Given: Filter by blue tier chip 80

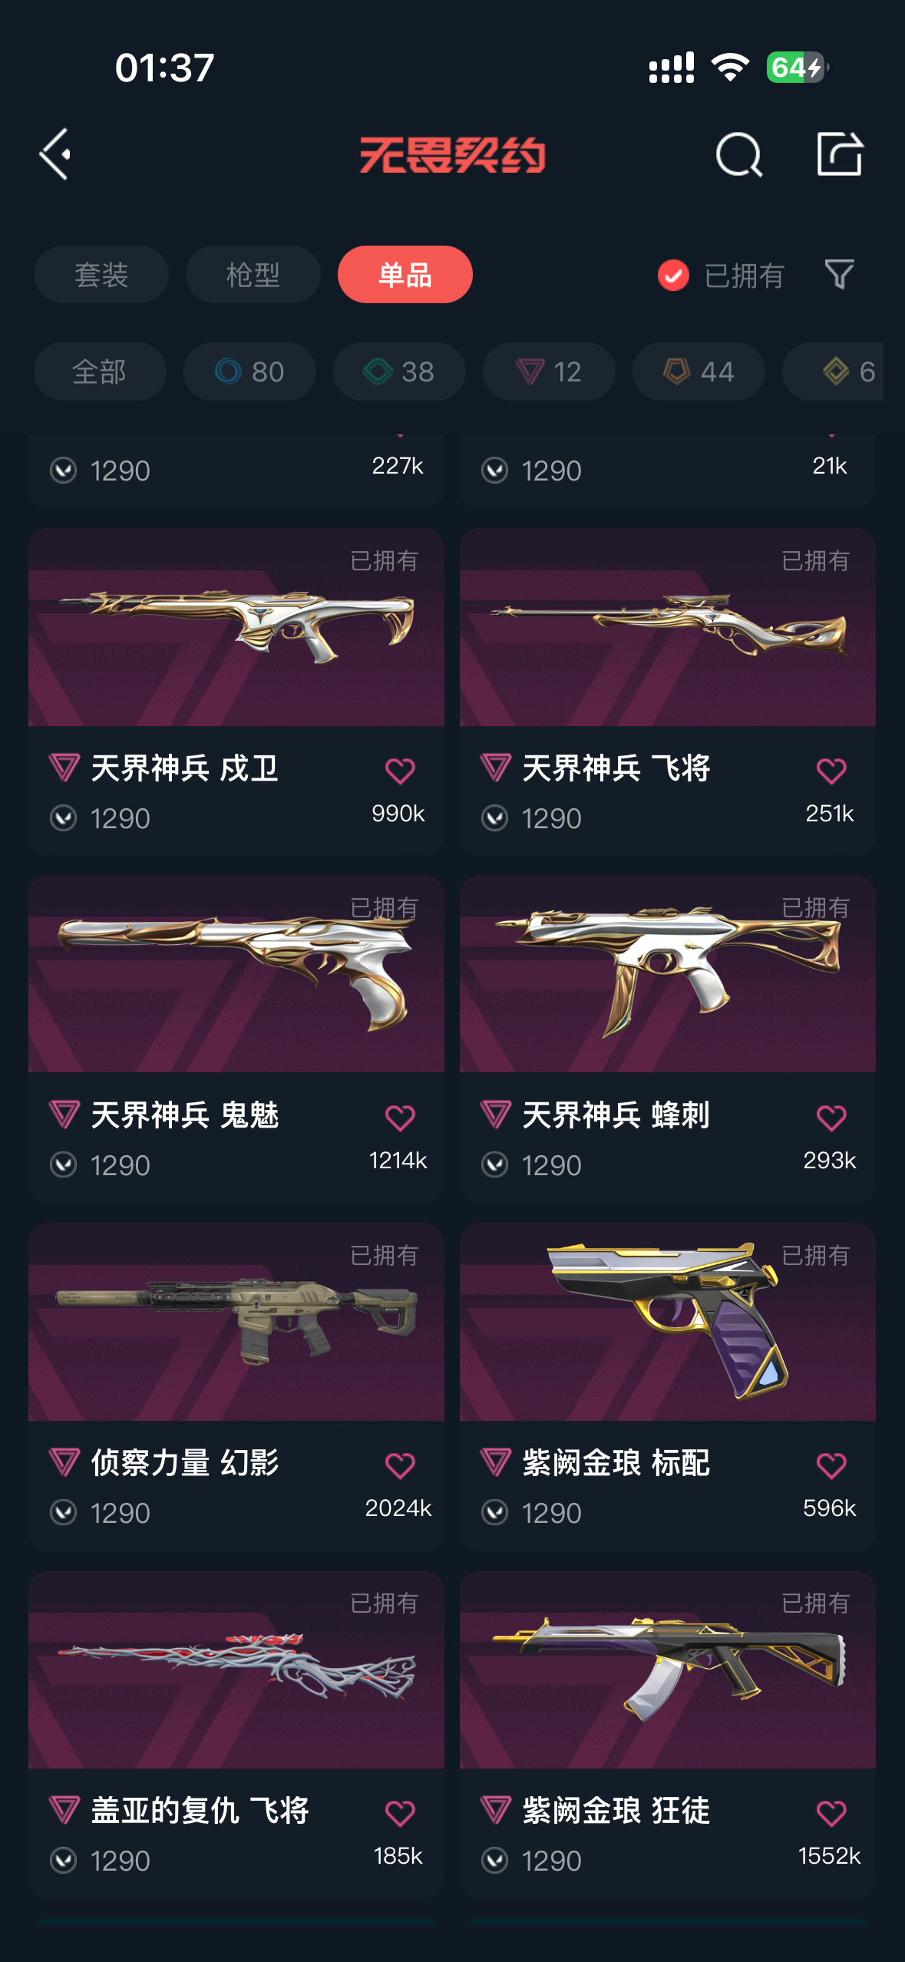Looking at the screenshot, I should (249, 372).
